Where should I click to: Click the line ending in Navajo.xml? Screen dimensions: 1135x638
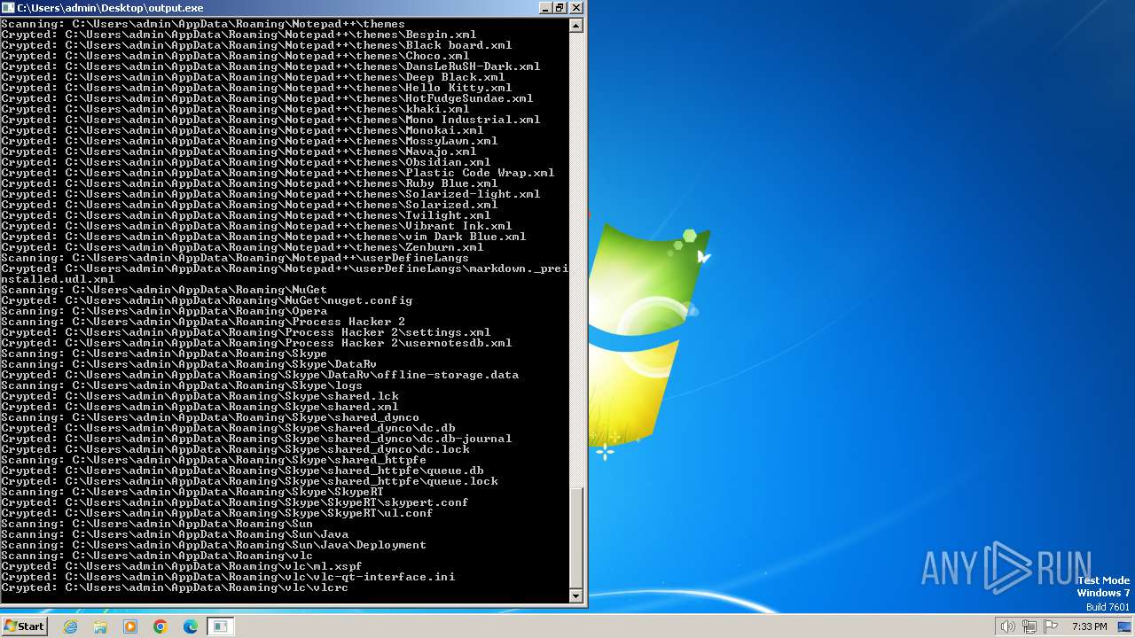(239, 152)
